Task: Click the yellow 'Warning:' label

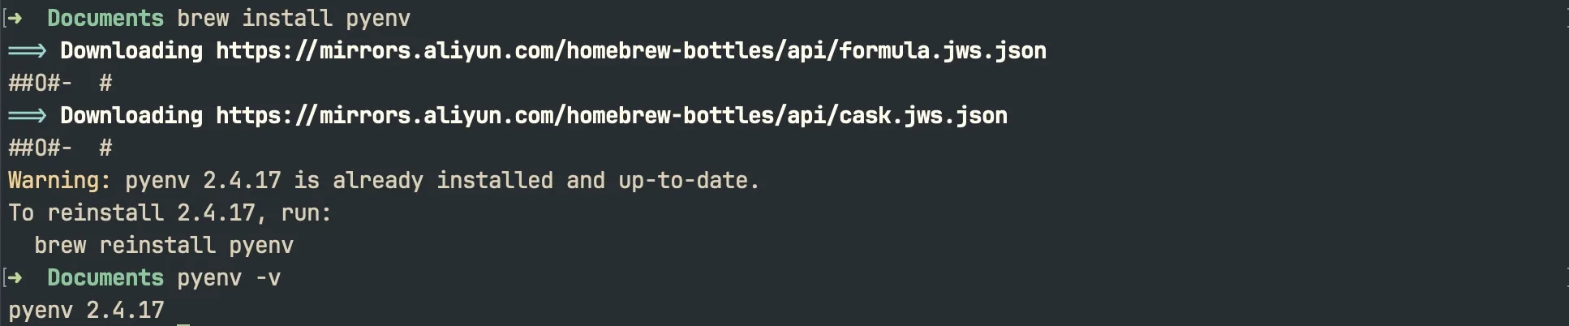Action: [x=59, y=180]
